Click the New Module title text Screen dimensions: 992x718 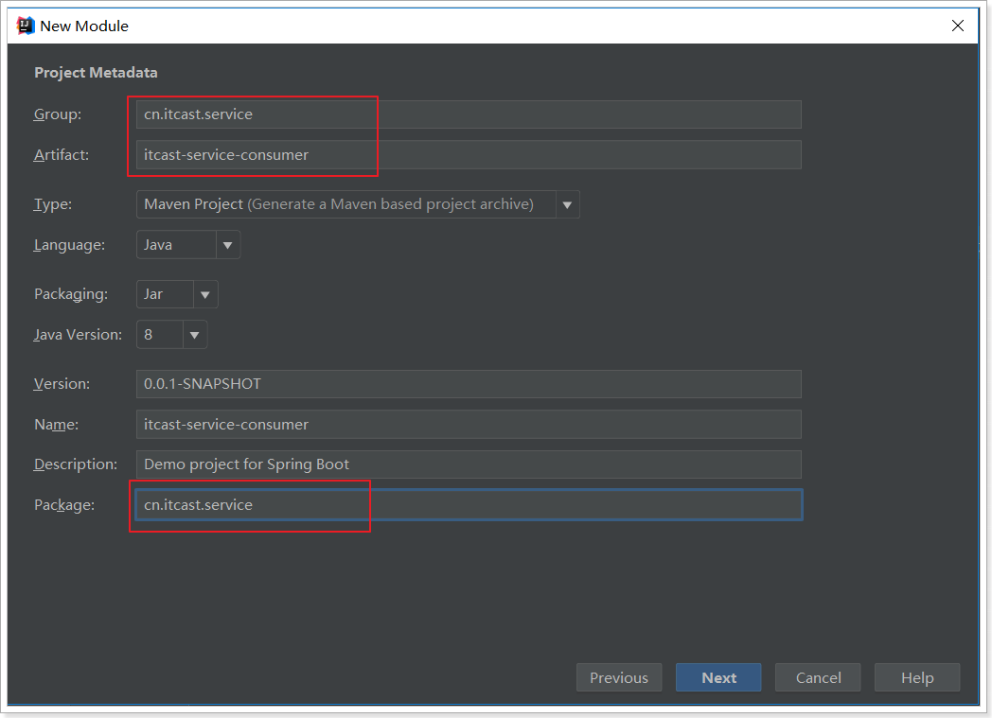84,26
